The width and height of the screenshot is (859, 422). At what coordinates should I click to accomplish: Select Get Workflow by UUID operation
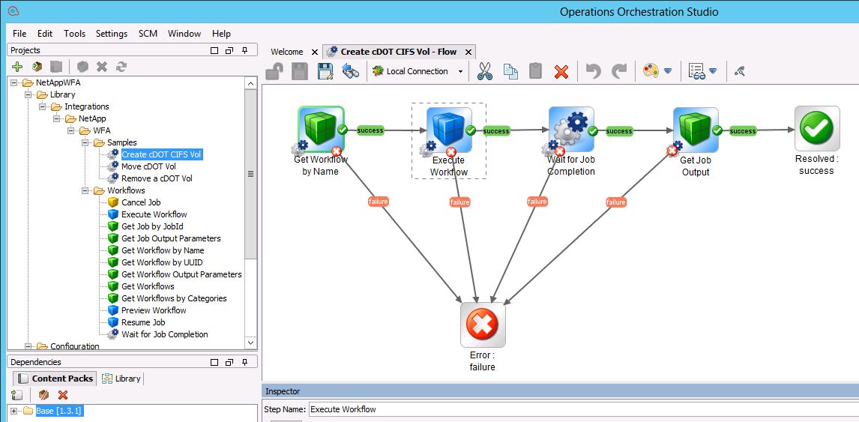pos(162,262)
